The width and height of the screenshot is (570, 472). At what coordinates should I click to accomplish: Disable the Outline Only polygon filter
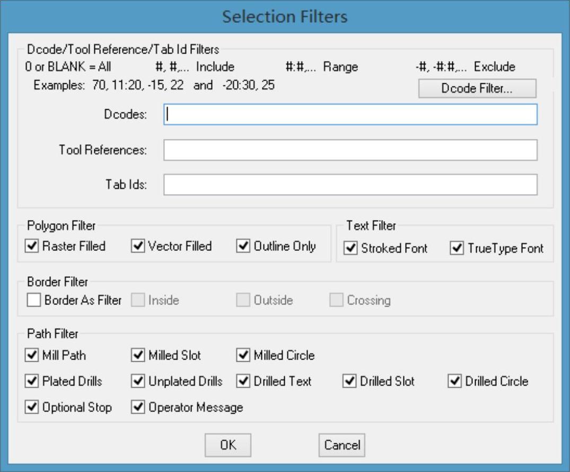click(244, 247)
